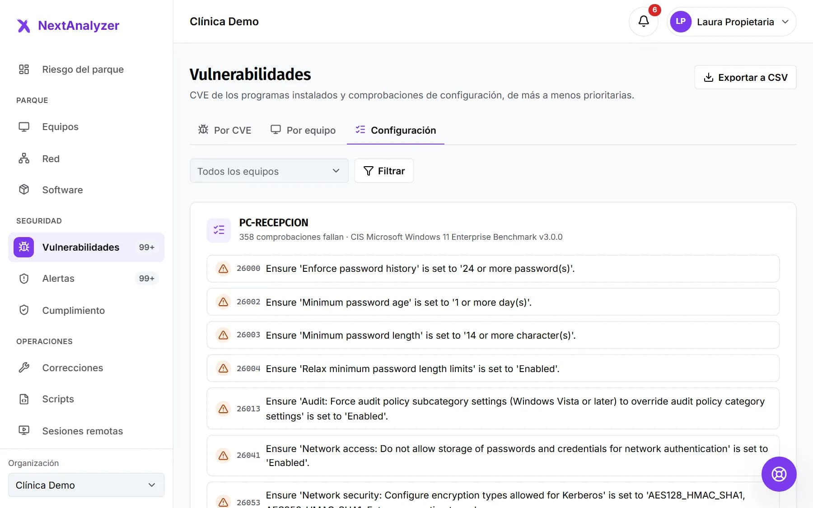Open check 26053 Kerberos encryption types
Viewport: 813px width, 508px height.
tap(493, 496)
